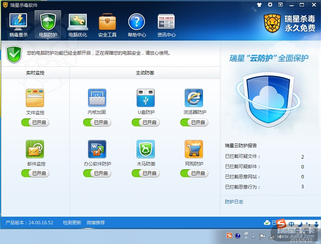Click the 主动防御 column header

[145, 72]
